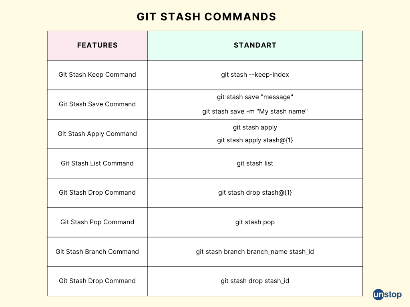Click the GIT STASH COMMANDS title
Image resolution: width=410 pixels, height=307 pixels.
point(206,17)
